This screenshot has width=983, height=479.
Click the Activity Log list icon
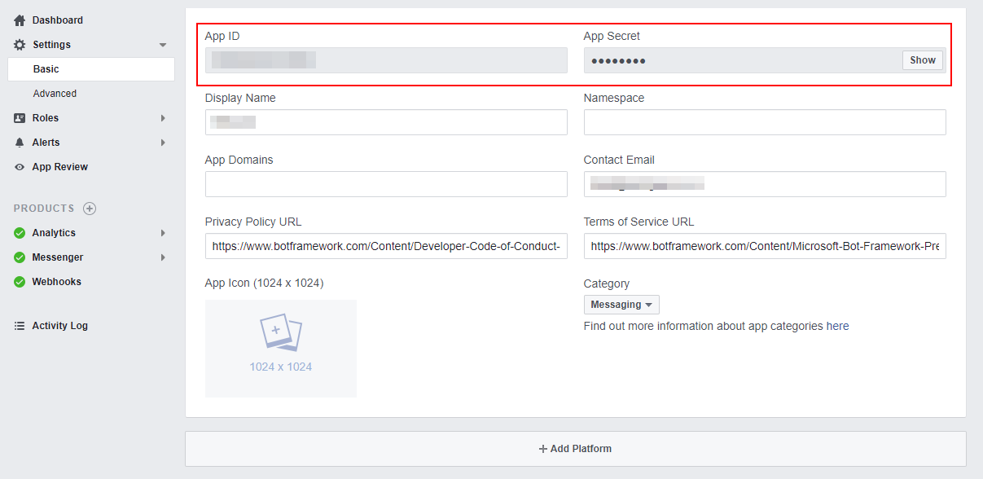click(x=20, y=326)
